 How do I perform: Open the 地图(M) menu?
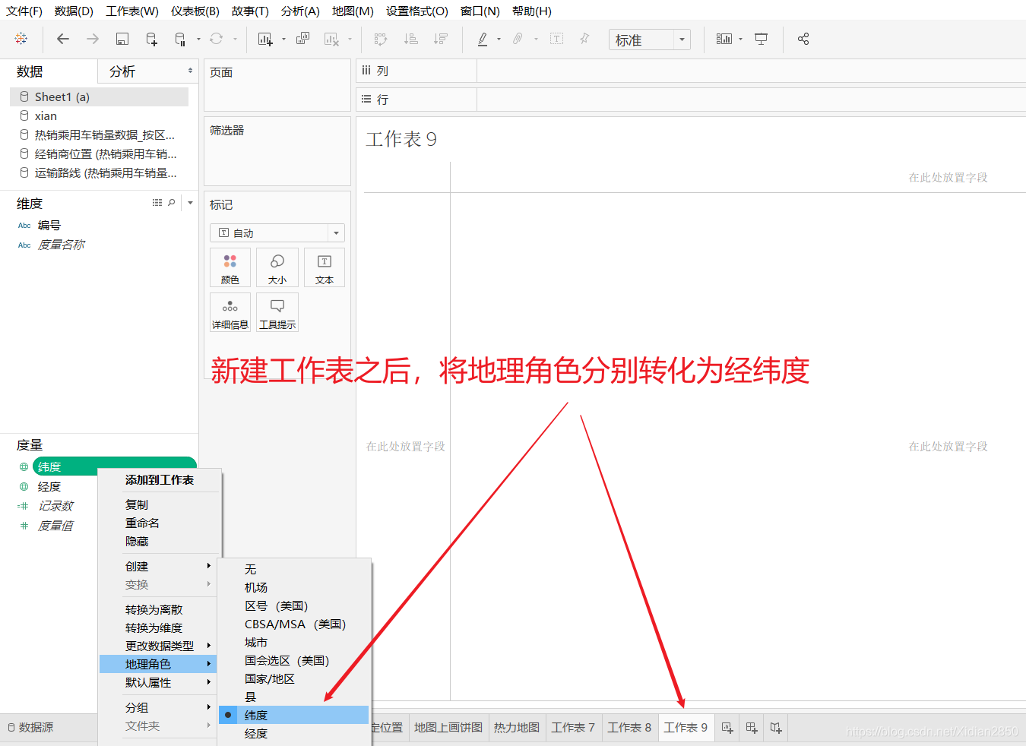[x=353, y=11]
